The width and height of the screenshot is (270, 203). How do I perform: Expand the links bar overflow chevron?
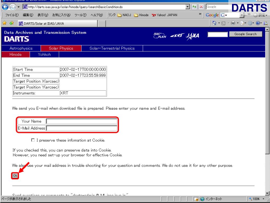[200, 14]
